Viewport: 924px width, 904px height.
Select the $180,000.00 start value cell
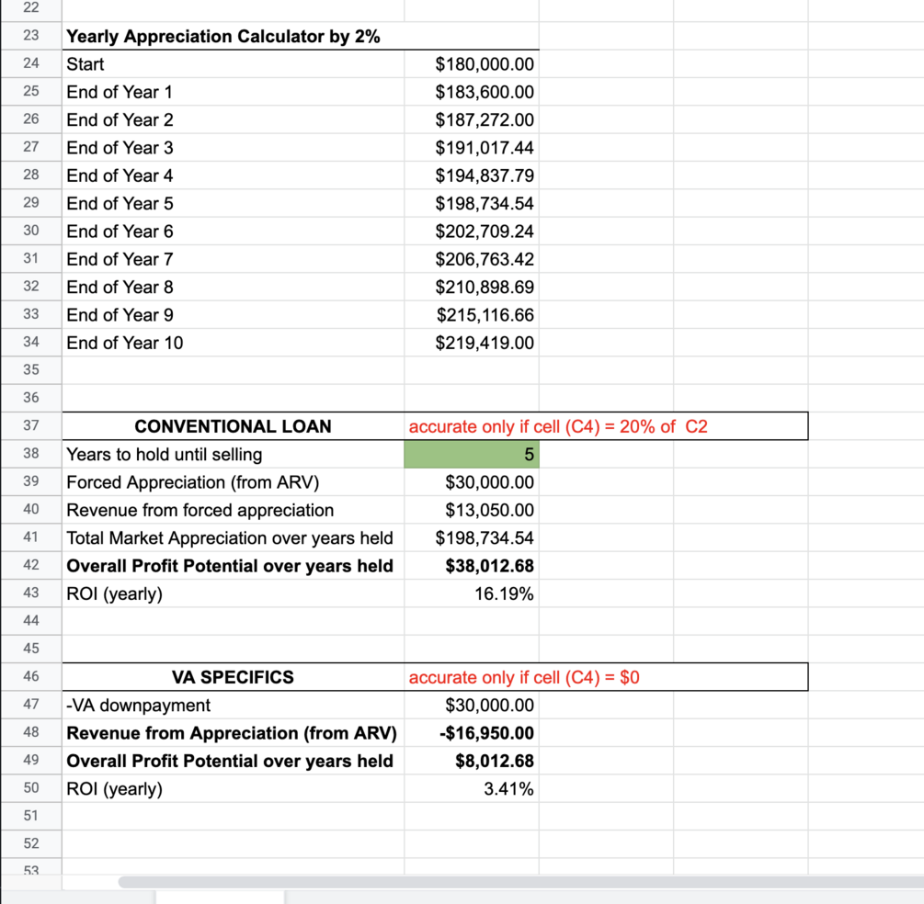point(472,63)
